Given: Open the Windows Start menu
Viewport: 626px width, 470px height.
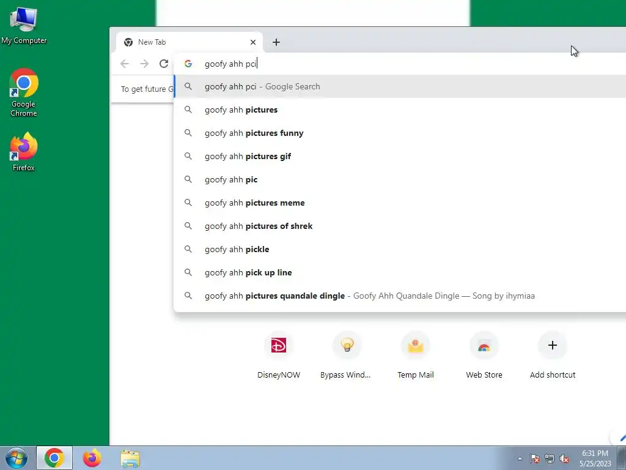Looking at the screenshot, I should click(17, 458).
